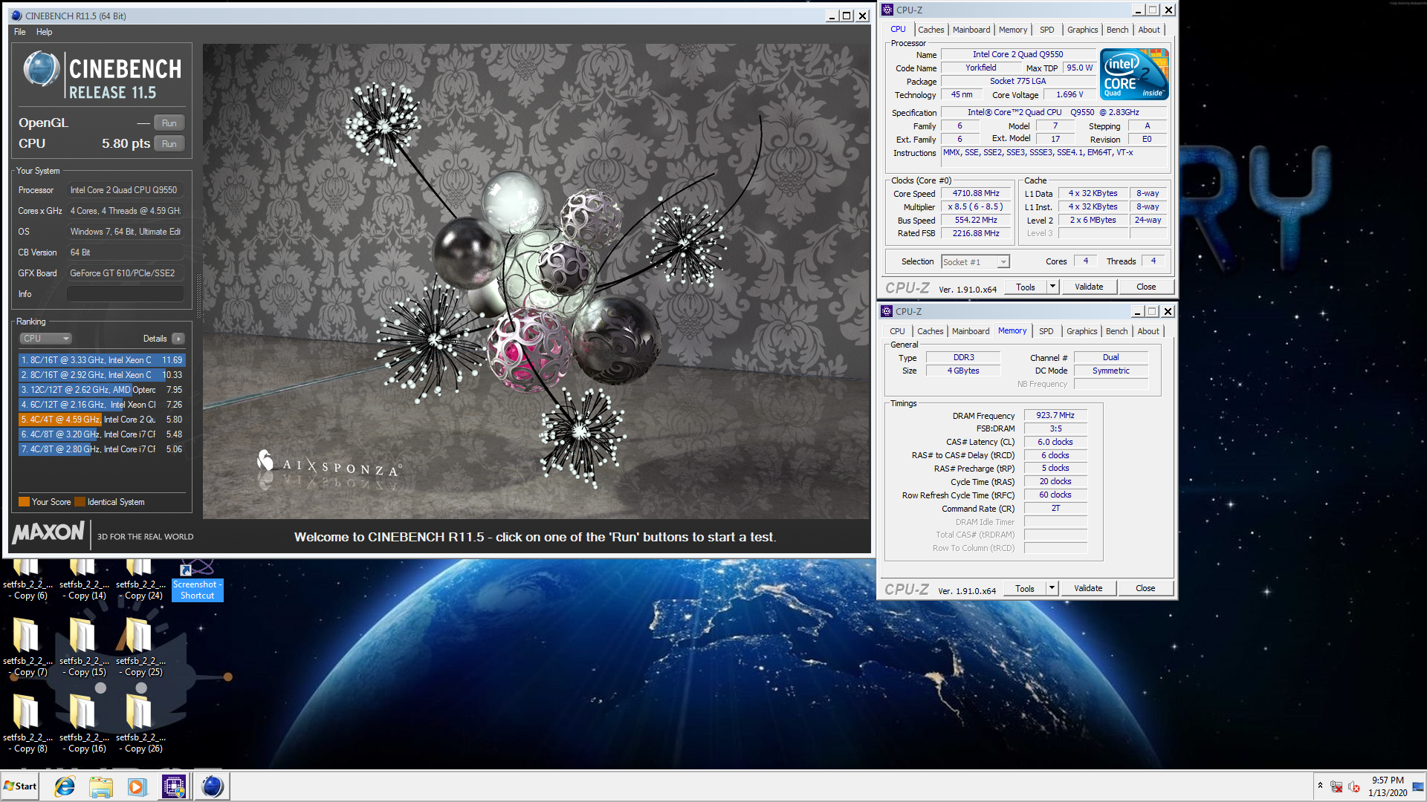This screenshot has width=1427, height=802.
Task: Open Caches tab in upper CPU-Z
Action: (x=931, y=30)
